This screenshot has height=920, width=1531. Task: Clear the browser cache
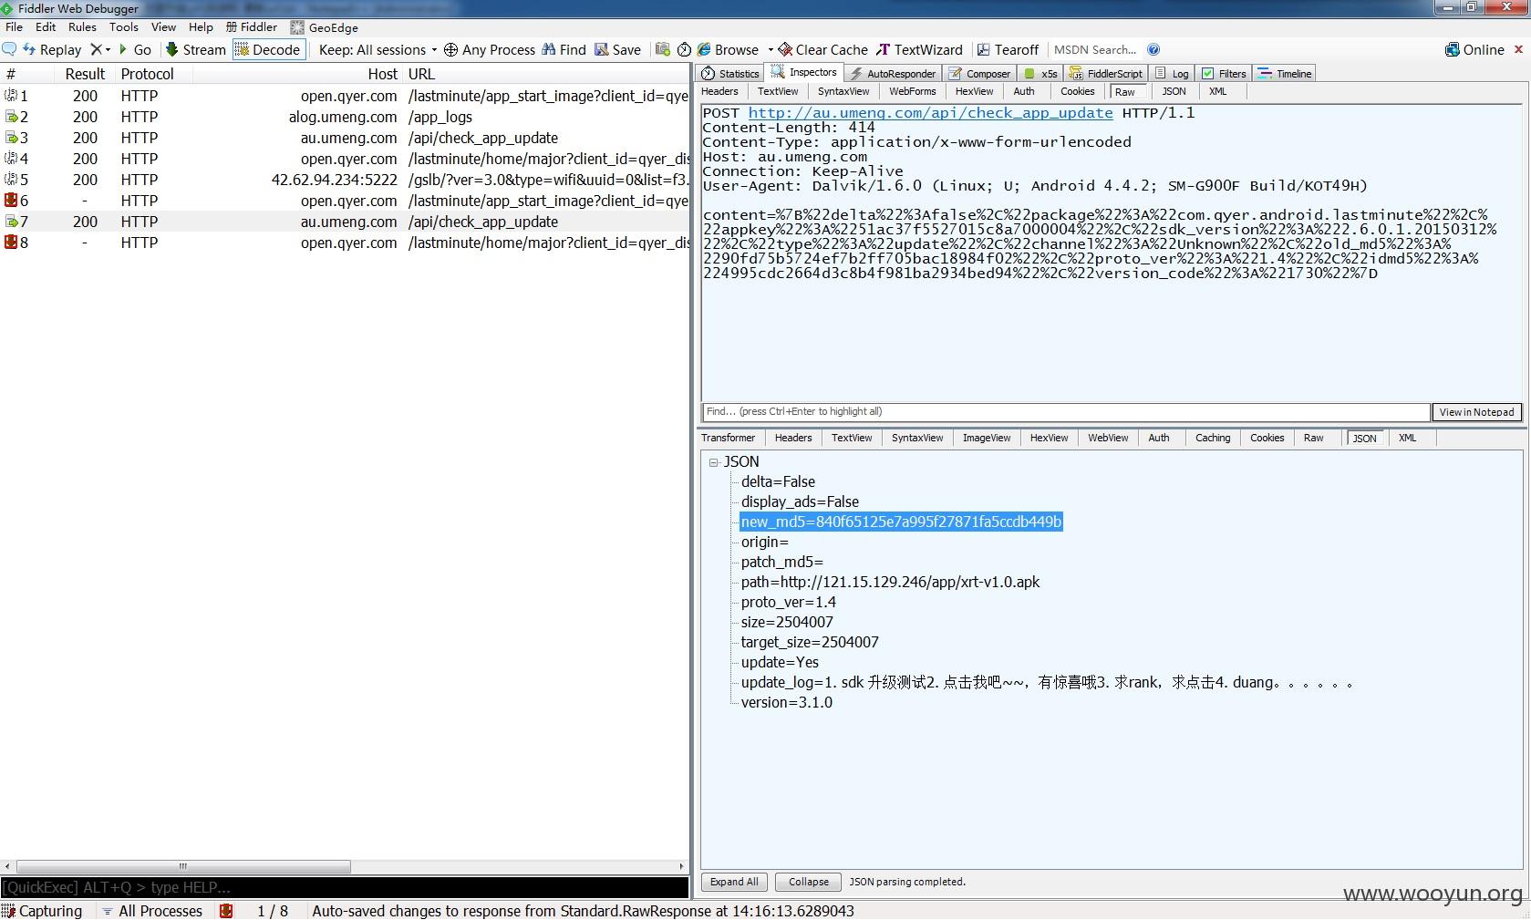click(x=822, y=49)
